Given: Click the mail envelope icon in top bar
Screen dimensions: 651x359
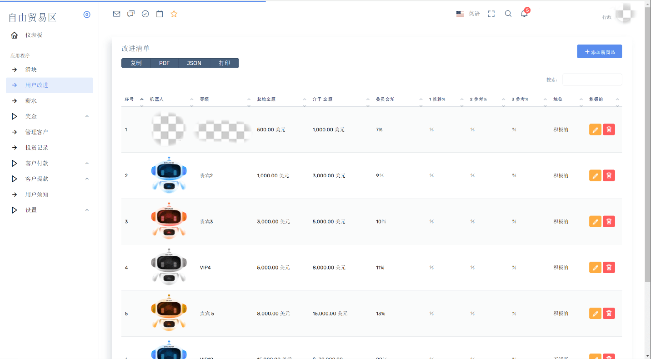Looking at the screenshot, I should (x=116, y=14).
